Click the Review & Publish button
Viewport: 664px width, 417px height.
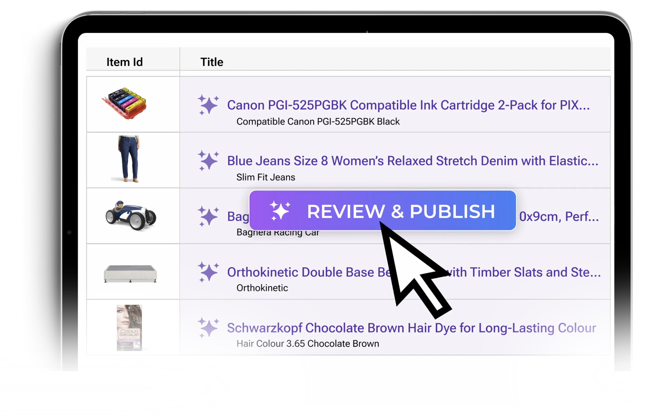coord(383,210)
